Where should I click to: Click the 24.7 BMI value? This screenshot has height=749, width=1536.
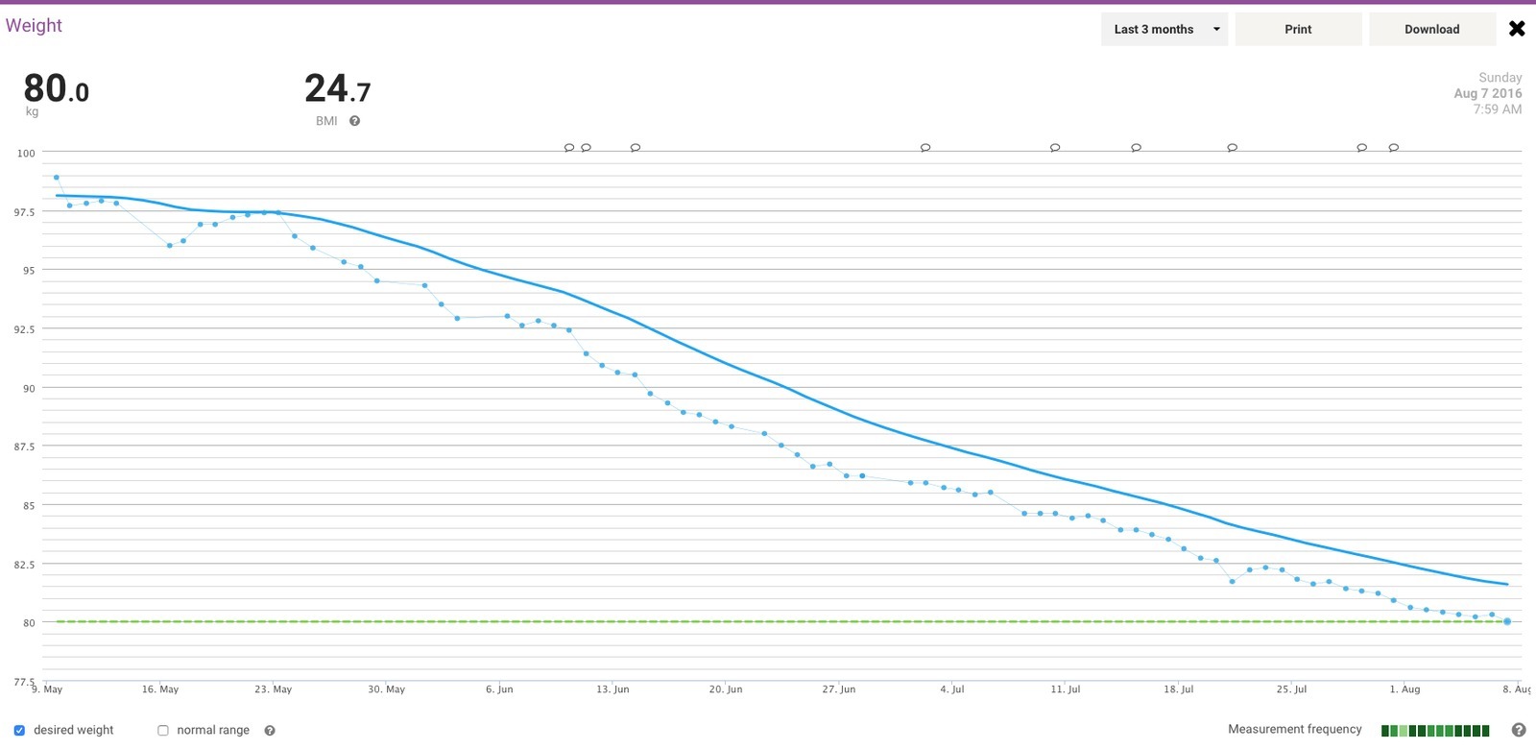tap(337, 89)
